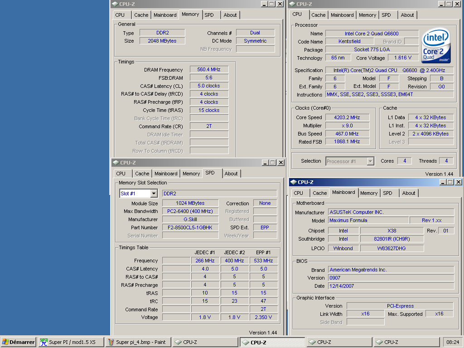
Task: Open the Cache tab in the Memory window
Action: click(x=141, y=15)
